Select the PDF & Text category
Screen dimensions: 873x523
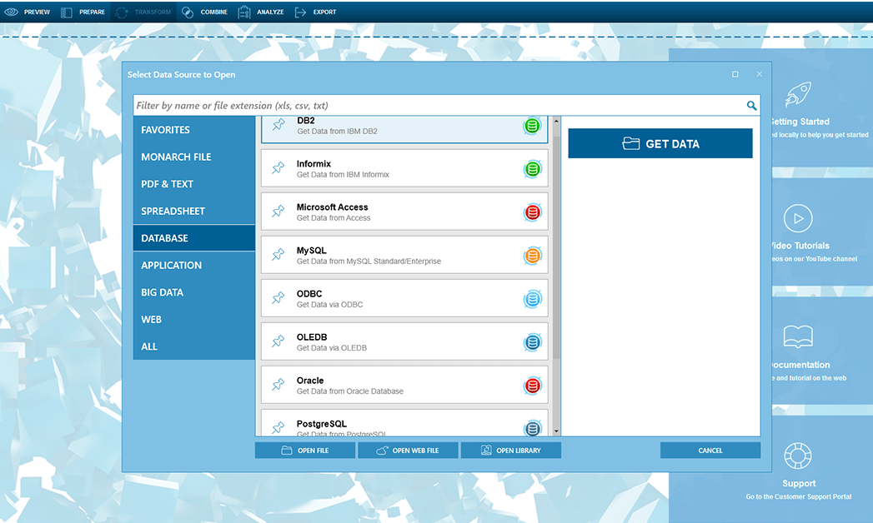tap(193, 184)
